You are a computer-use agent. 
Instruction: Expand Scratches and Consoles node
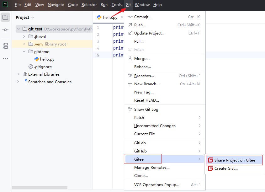(x=18, y=82)
